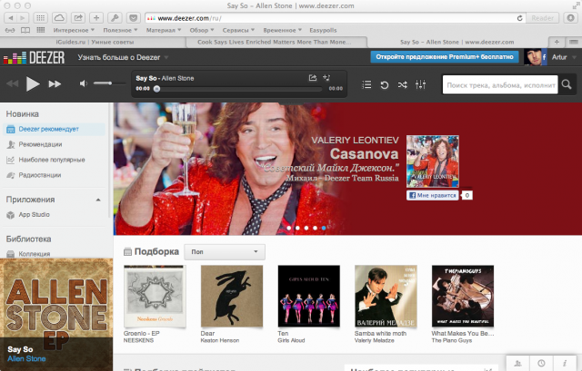Go forward in Safari
Image resolution: width=582 pixels, height=371 pixels.
(x=23, y=18)
